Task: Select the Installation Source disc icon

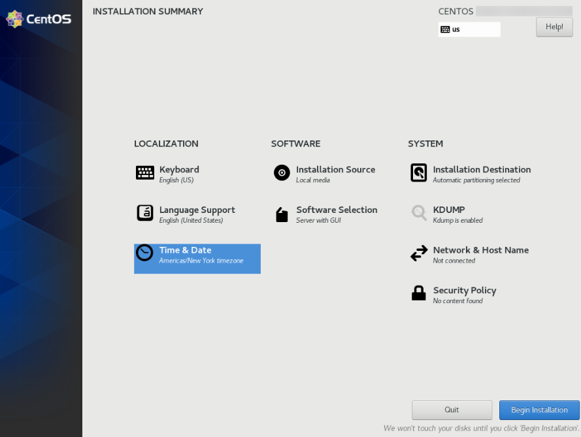Action: tap(282, 172)
